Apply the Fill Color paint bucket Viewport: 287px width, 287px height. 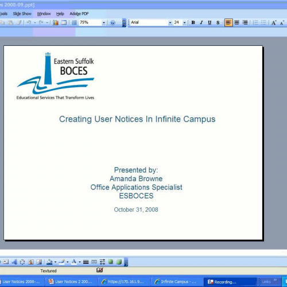[49, 262]
